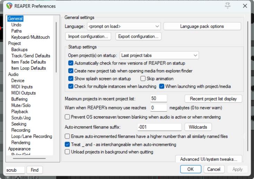Screen dimensions: 254x179
Task: Open the Paths preferences page
Action: [16, 31]
